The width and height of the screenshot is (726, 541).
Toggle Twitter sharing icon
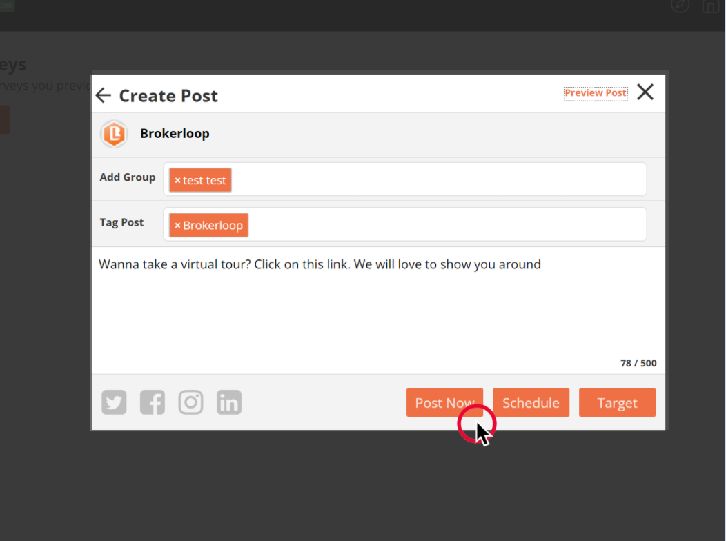[x=114, y=402]
